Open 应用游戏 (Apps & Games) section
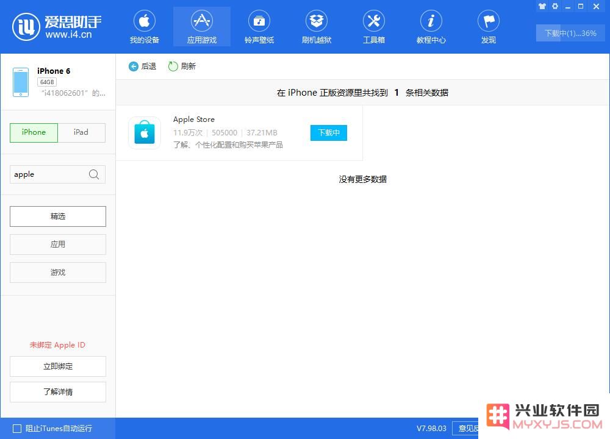The height and width of the screenshot is (439, 610). pos(201,26)
